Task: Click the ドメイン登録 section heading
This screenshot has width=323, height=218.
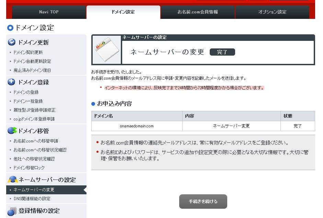Action: click(x=34, y=82)
